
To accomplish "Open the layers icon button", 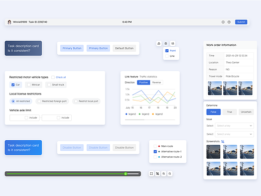I will [x=166, y=44].
